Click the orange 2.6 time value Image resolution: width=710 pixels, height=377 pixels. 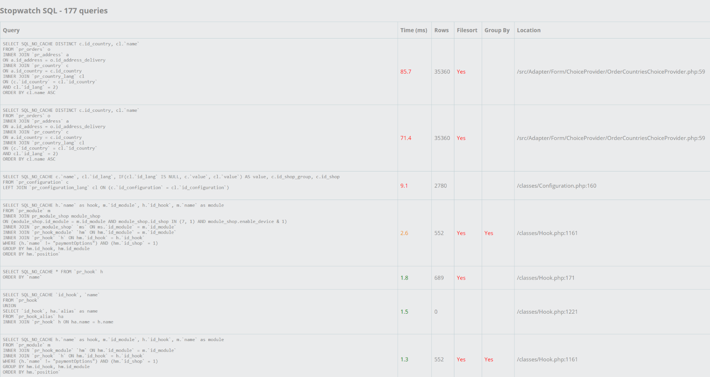(404, 233)
